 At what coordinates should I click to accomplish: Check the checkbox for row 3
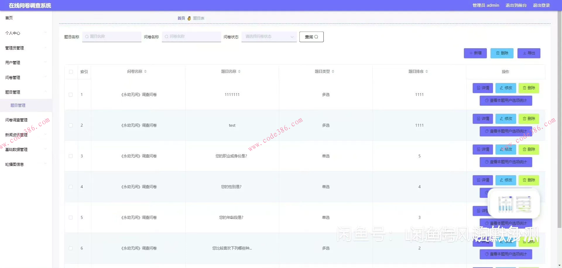point(71,156)
